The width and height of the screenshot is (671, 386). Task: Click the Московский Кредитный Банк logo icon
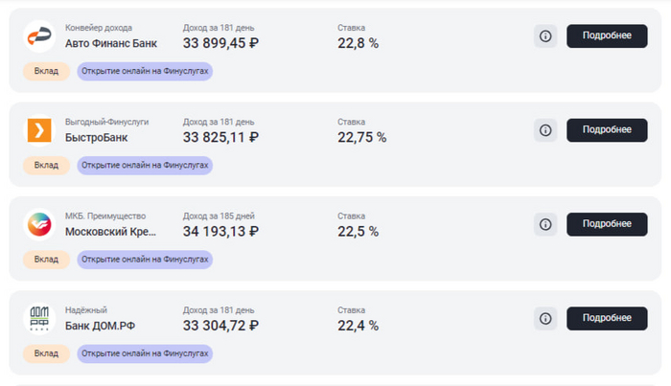[x=39, y=224]
